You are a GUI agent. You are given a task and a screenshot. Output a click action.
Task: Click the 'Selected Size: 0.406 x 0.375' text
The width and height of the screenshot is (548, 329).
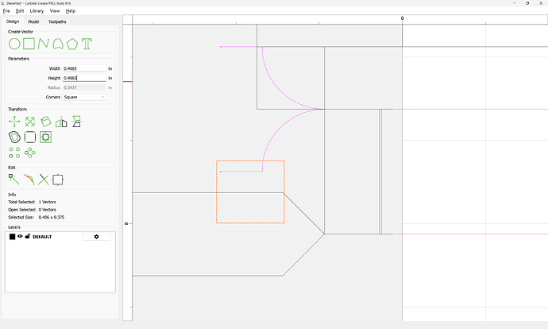(37, 217)
